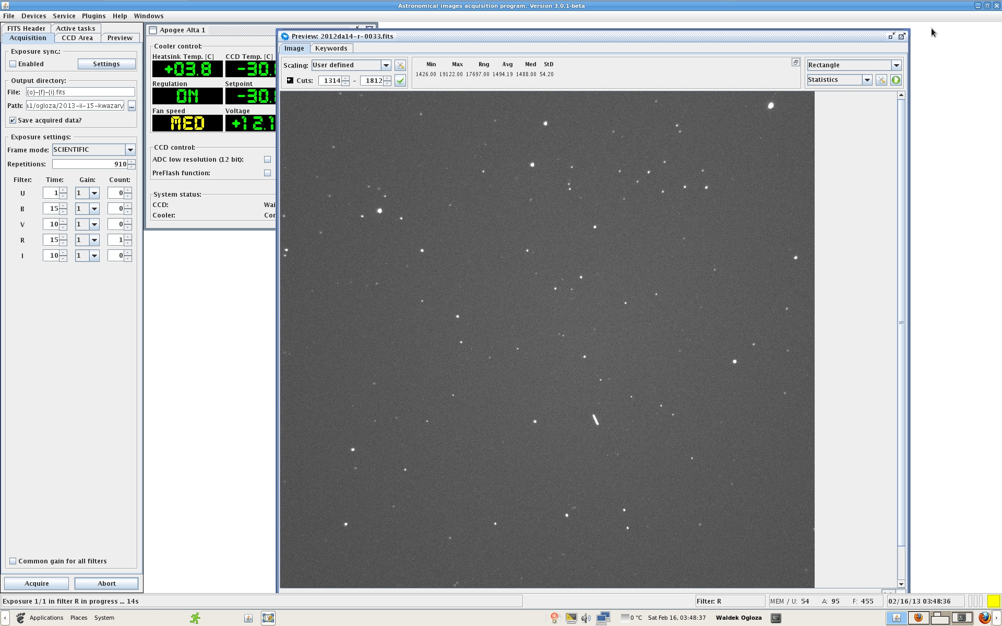Click scroll down arrow in Preview image
The image size is (1002, 626).
901,584
